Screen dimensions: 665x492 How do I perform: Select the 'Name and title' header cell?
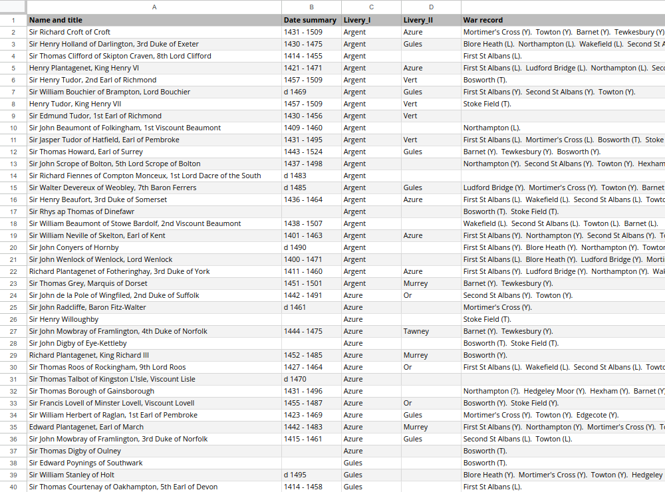pos(154,20)
